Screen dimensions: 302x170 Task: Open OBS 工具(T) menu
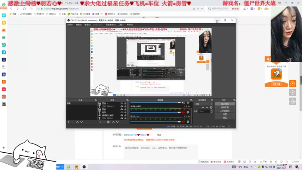[x=121, y=25]
